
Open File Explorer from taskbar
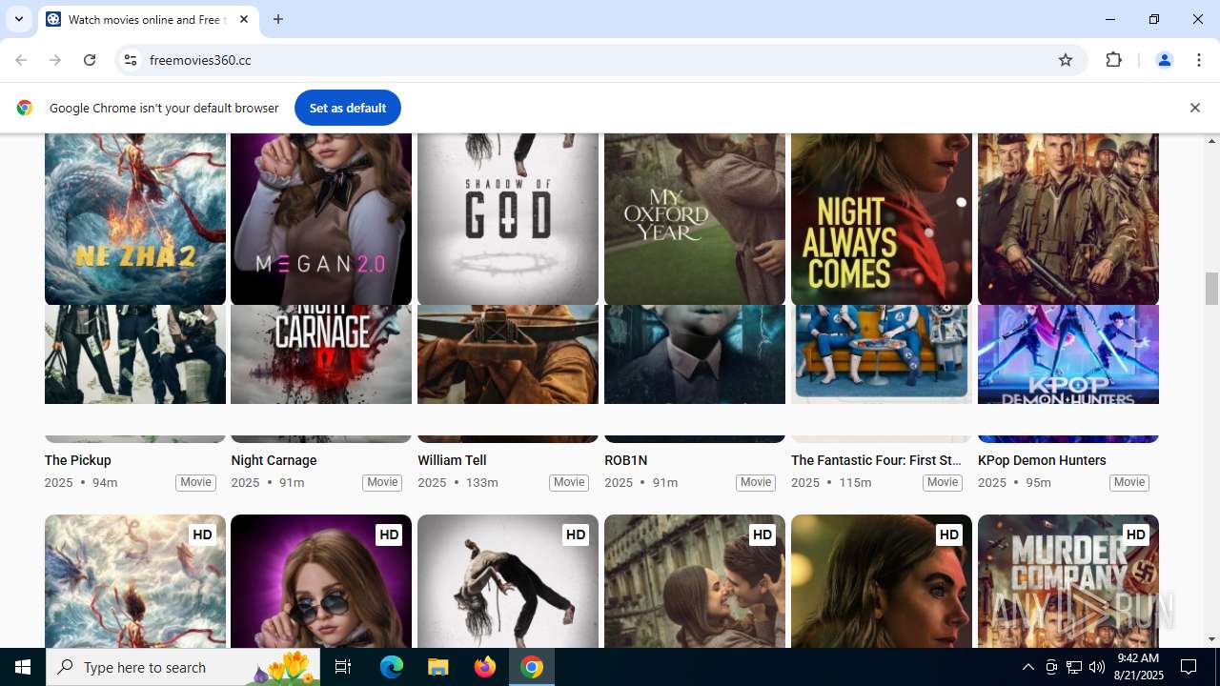[x=438, y=667]
